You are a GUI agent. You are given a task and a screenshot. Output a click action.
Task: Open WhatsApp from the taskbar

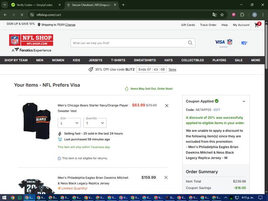[20, 198]
